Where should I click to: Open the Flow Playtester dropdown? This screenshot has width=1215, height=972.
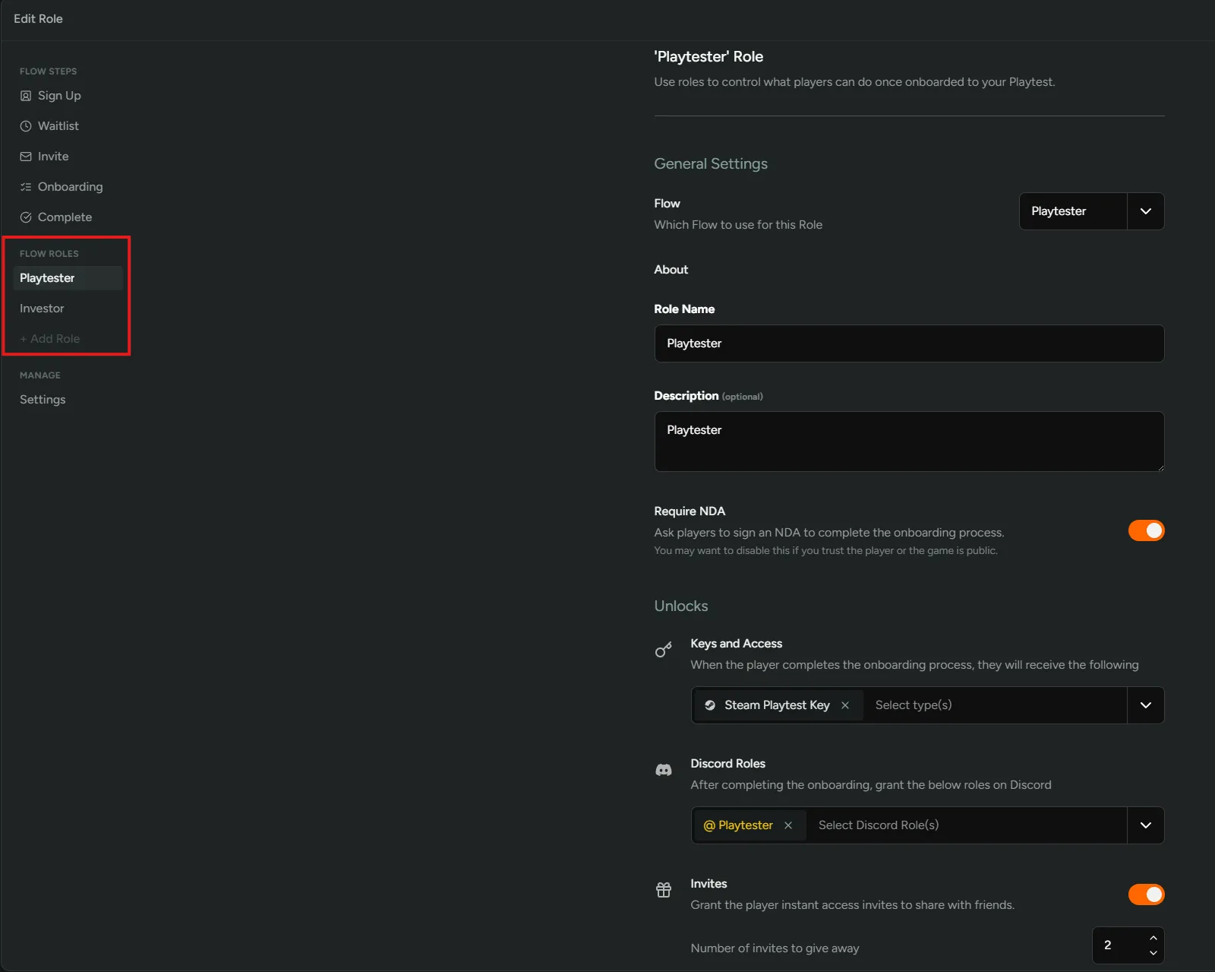[x=1145, y=211]
